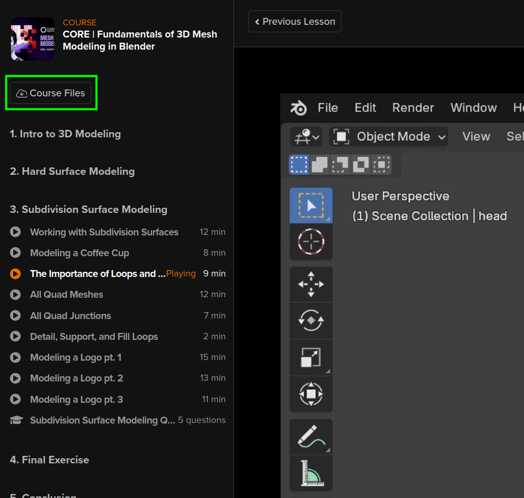The image size is (524, 498).
Task: Set selection mode to Invert
Action: (361, 164)
